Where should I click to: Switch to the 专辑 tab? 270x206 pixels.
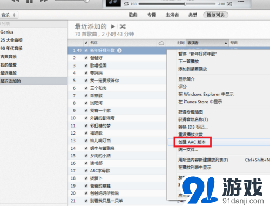[x=151, y=15]
